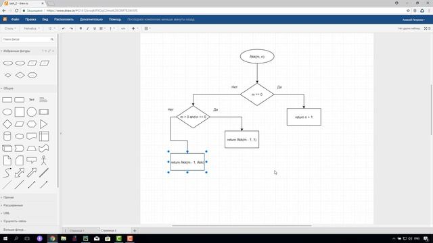433x243 pixels.
Task: Open the Файл menu
Action: tap(15, 20)
